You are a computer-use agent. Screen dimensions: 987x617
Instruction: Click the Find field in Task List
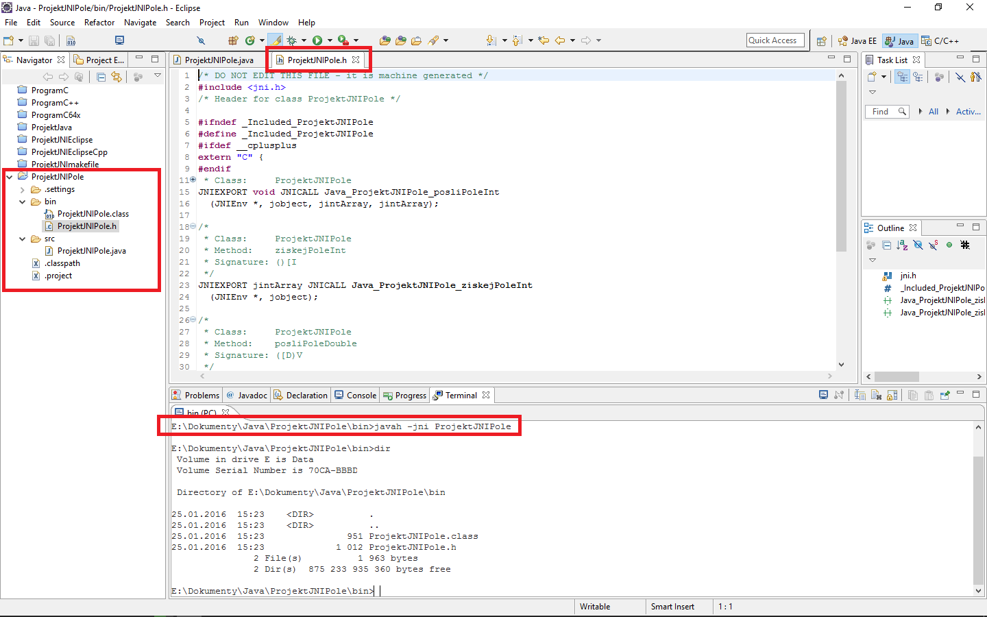[x=884, y=111]
